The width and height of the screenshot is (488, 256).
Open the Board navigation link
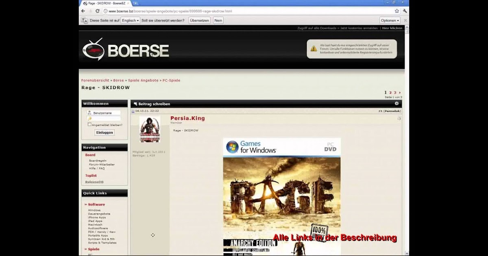(x=90, y=155)
